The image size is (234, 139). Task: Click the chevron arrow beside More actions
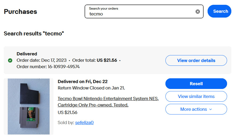tap(211, 109)
